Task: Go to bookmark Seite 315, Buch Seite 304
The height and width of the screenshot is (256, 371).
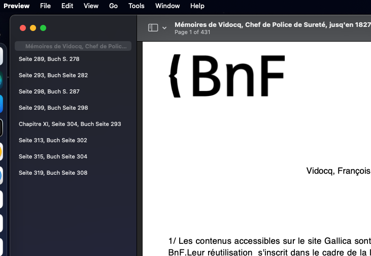Action: (x=53, y=156)
